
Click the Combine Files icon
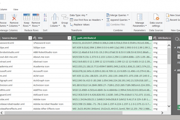click(x=108, y=25)
